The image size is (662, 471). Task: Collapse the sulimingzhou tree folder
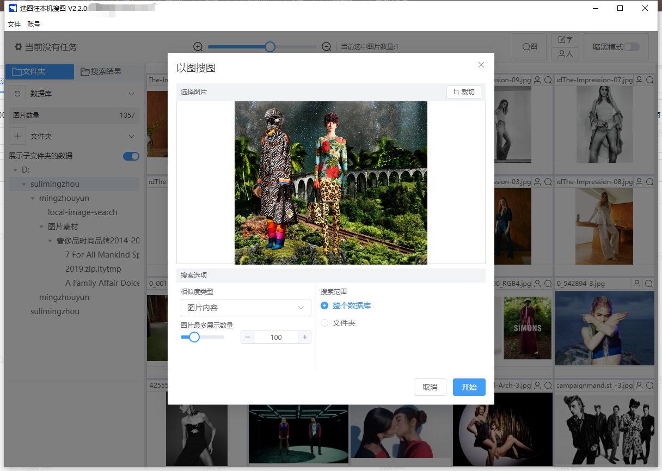(24, 185)
